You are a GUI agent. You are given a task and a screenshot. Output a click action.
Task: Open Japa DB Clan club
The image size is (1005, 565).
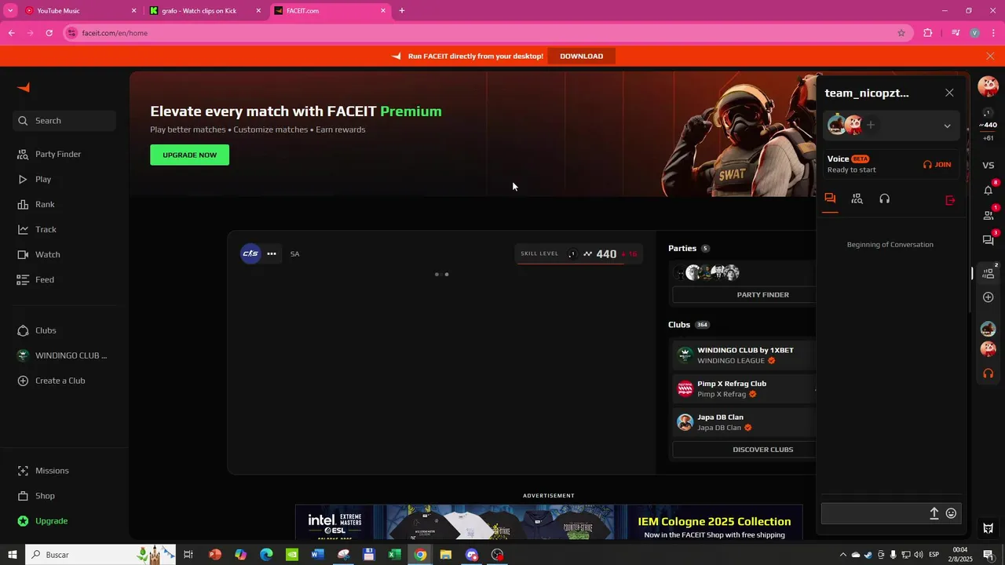tap(744, 423)
